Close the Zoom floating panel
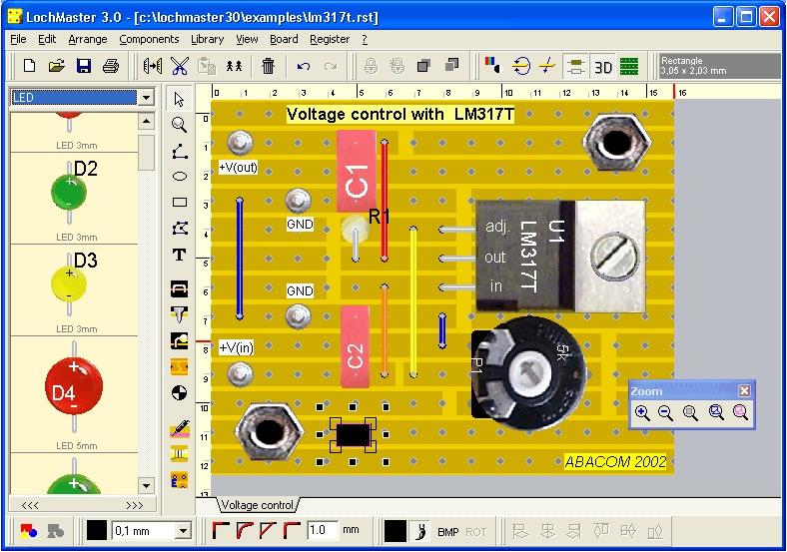 (744, 390)
